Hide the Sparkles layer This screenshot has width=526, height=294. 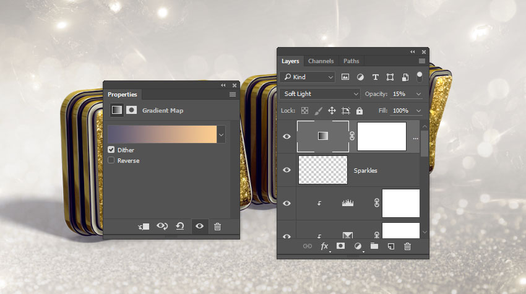click(287, 170)
